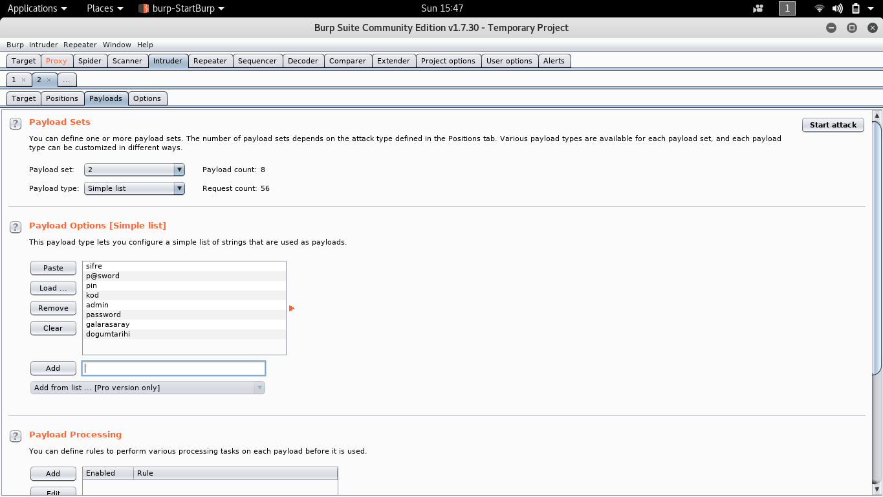This screenshot has height=497, width=883.
Task: Click Add button next to input field
Action: pyautogui.click(x=53, y=368)
